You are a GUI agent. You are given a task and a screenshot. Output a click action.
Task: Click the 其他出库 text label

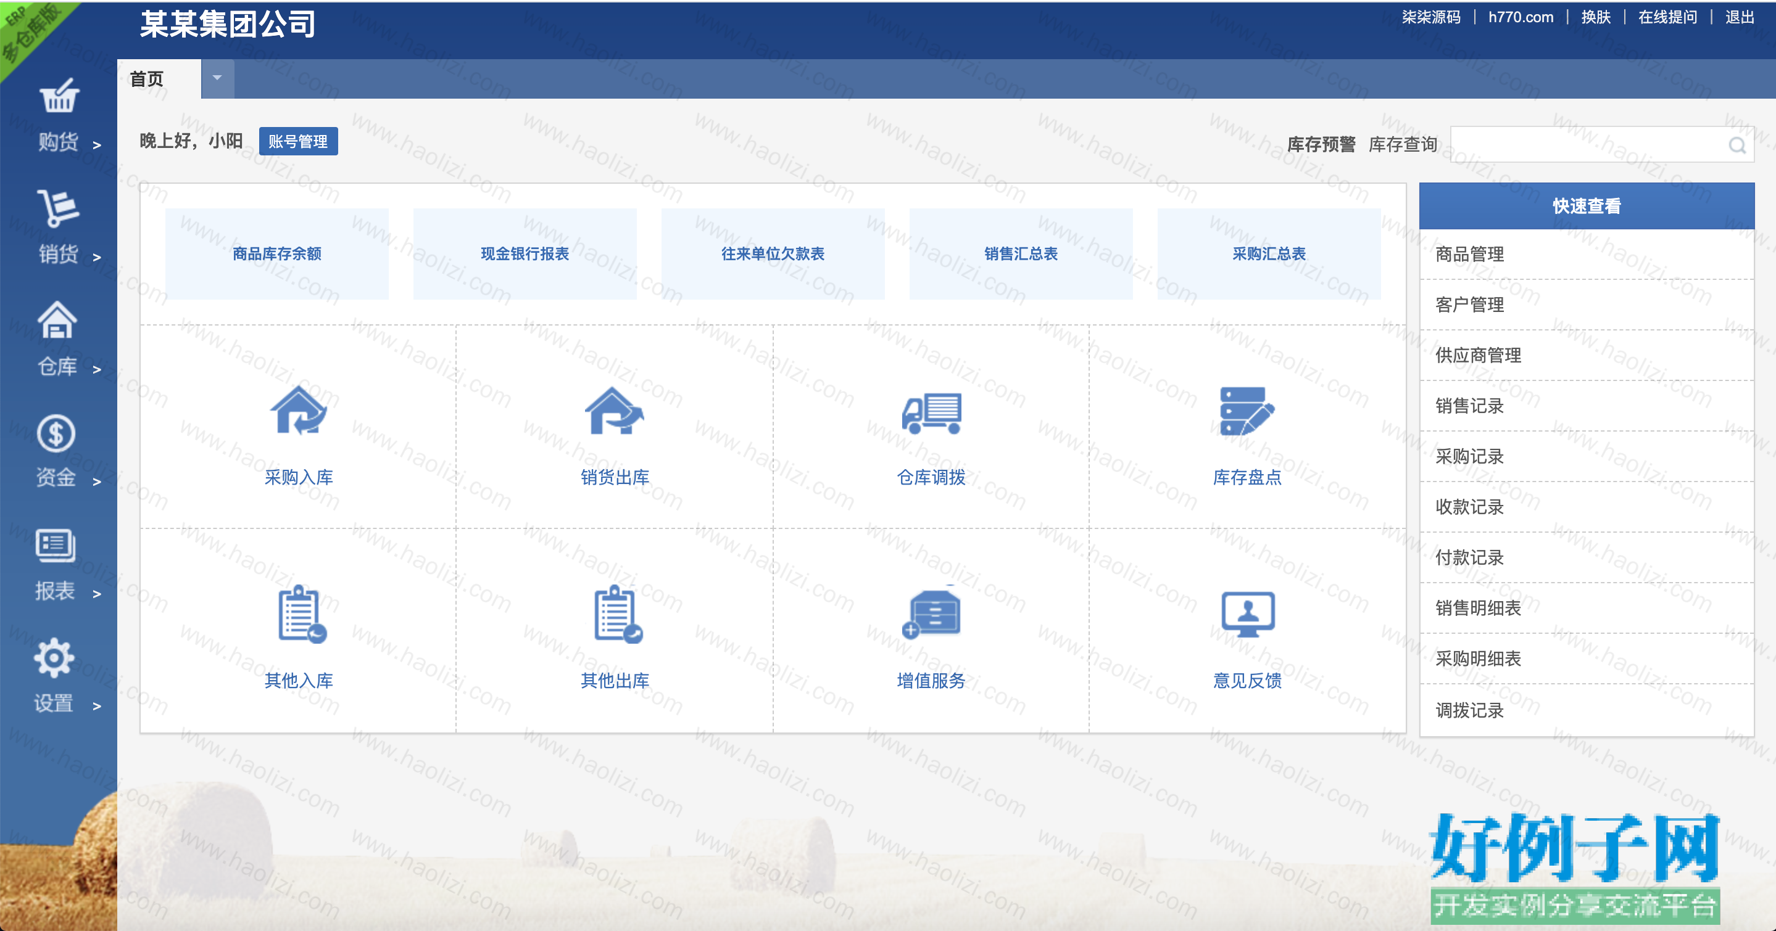click(x=615, y=680)
